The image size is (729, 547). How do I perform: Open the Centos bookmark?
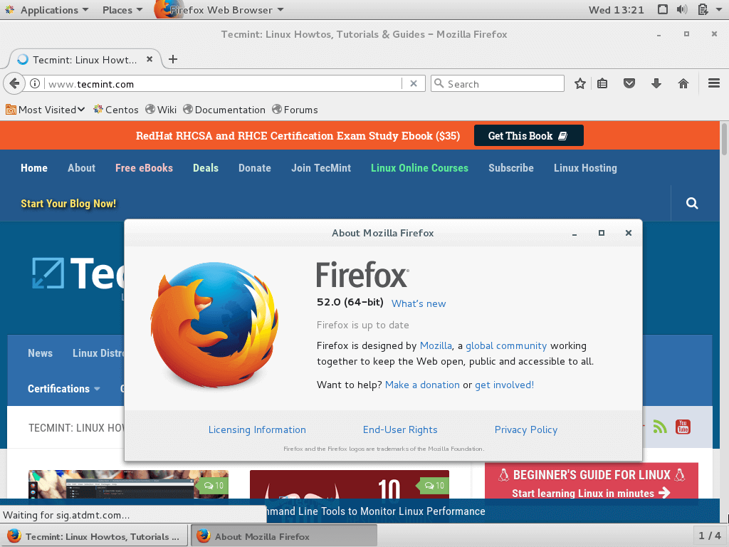click(116, 110)
